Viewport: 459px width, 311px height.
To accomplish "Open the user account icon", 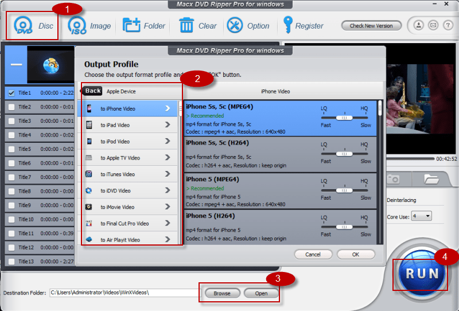I will pyautogui.click(x=419, y=25).
